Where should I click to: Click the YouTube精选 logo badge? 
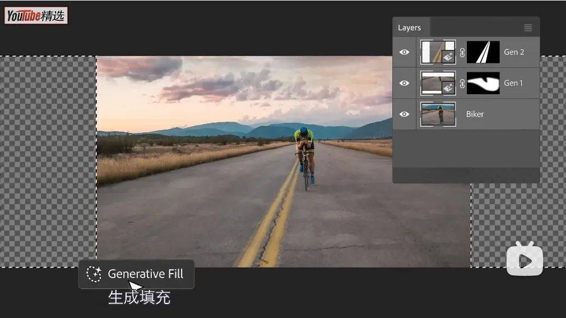point(36,16)
